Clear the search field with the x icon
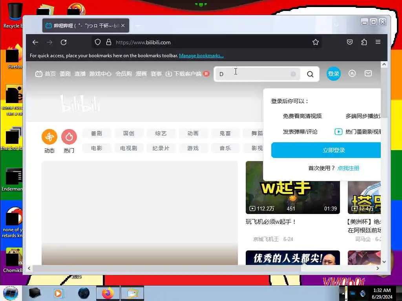This screenshot has width=402, height=301. click(293, 74)
